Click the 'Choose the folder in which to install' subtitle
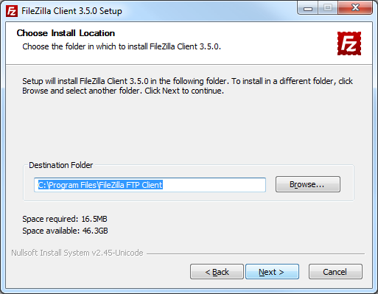 [122, 46]
